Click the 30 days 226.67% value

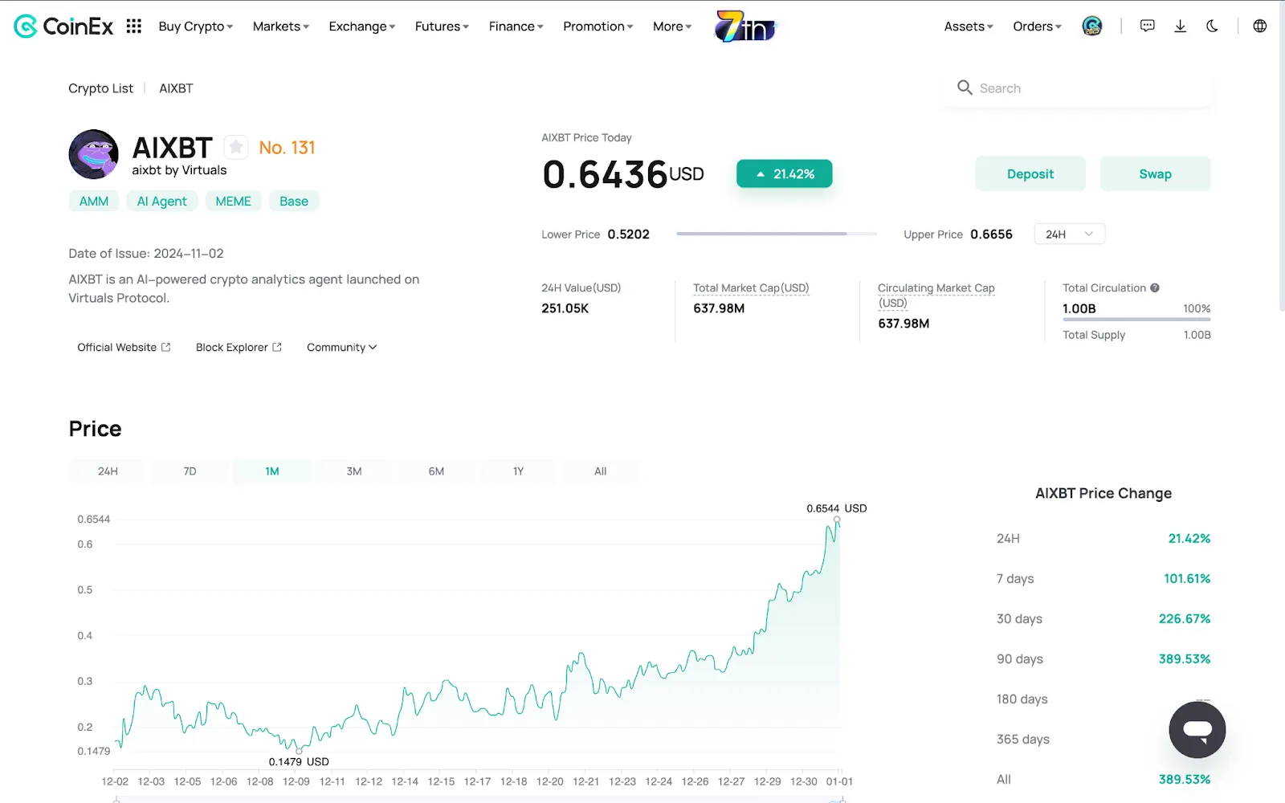coord(1185,618)
